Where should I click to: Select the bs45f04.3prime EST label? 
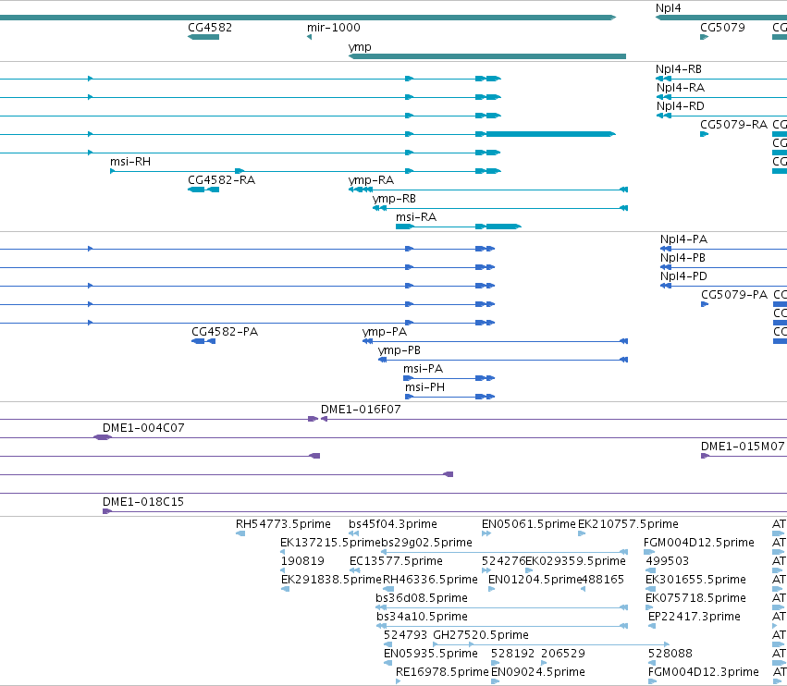(393, 524)
